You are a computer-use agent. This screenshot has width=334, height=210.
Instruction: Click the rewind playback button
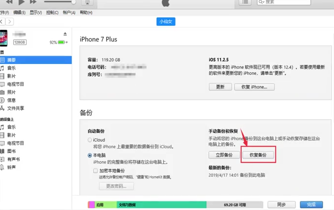coord(9,2)
